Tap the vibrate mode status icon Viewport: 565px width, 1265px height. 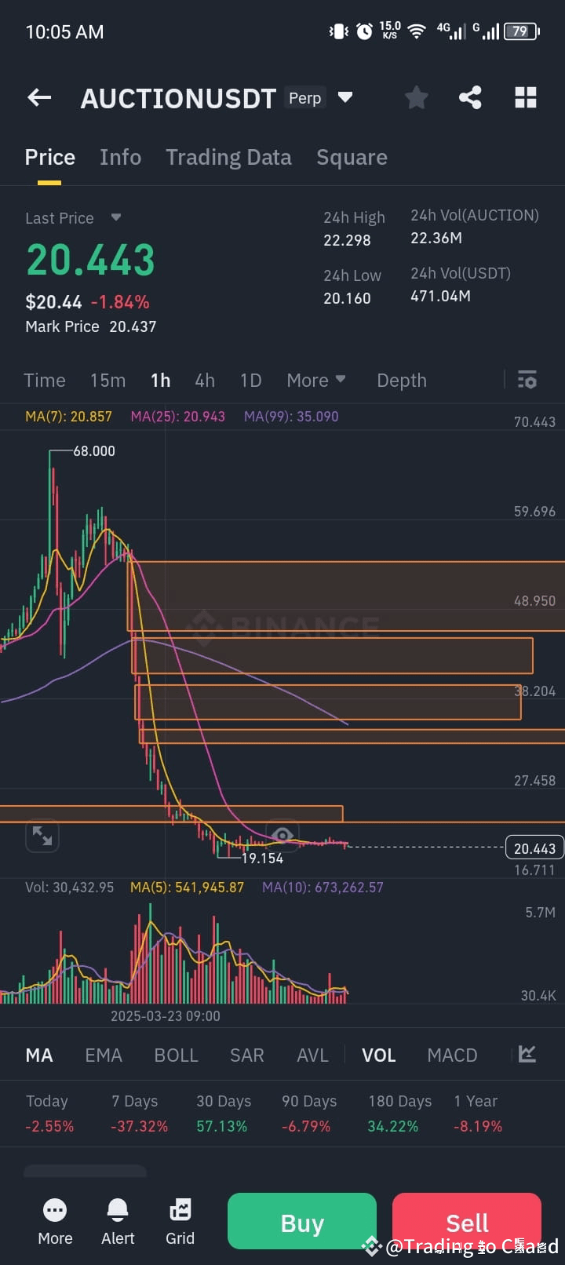pyautogui.click(x=339, y=31)
